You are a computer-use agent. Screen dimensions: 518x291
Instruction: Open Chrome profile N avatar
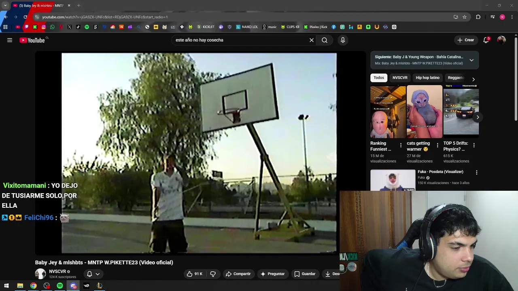click(502, 17)
